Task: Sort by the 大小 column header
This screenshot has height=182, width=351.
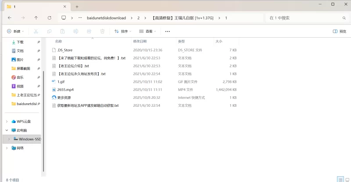Action: click(218, 41)
